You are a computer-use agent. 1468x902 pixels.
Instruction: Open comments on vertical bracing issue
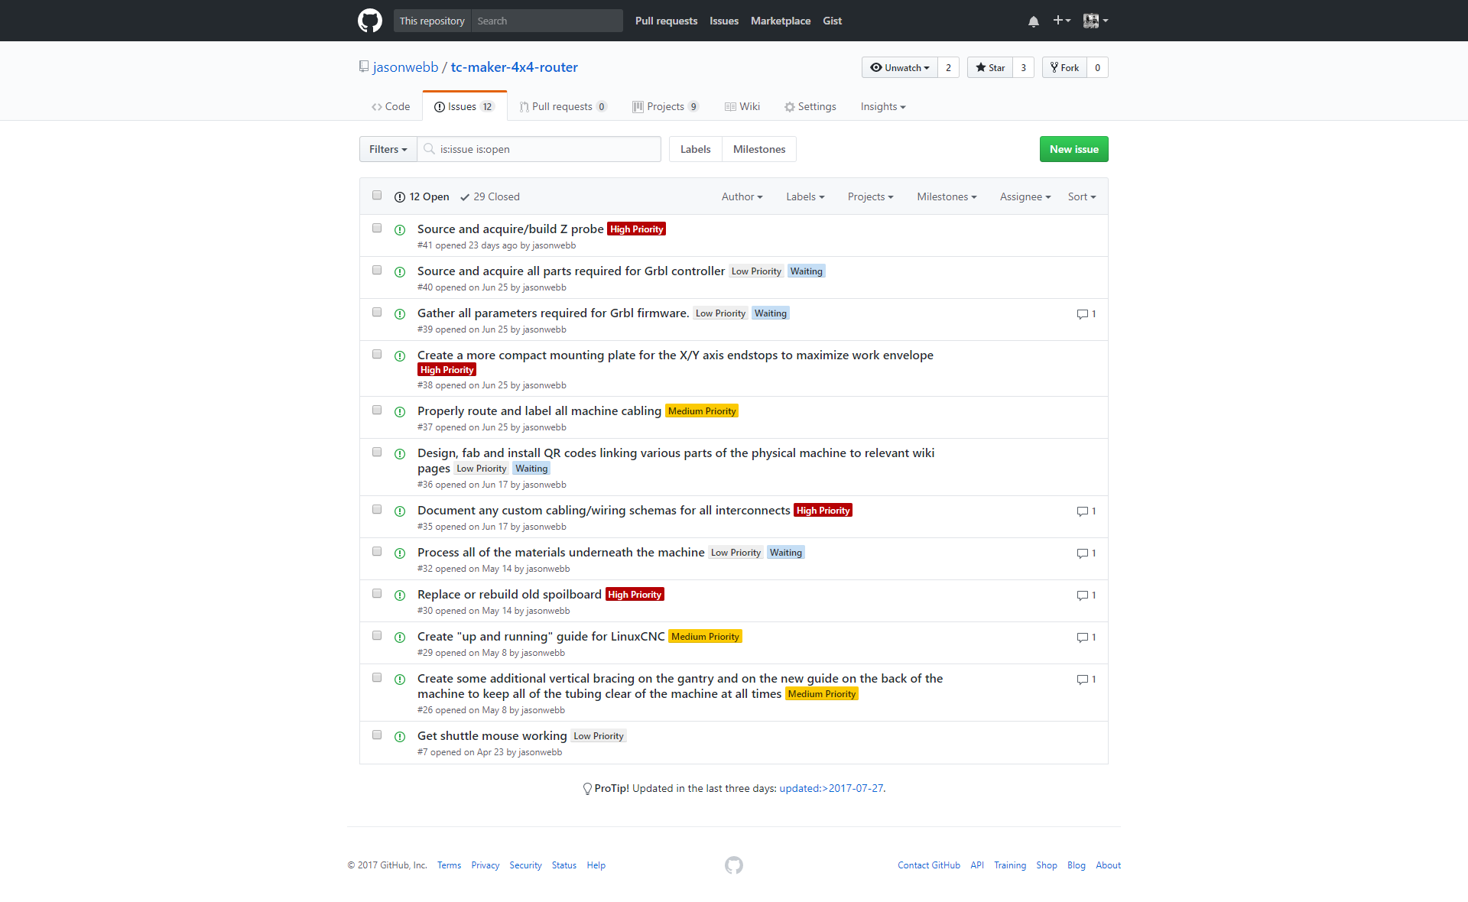[x=1086, y=680]
